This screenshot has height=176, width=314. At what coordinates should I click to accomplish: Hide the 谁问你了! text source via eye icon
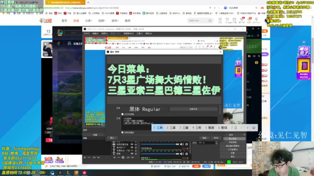point(132,147)
